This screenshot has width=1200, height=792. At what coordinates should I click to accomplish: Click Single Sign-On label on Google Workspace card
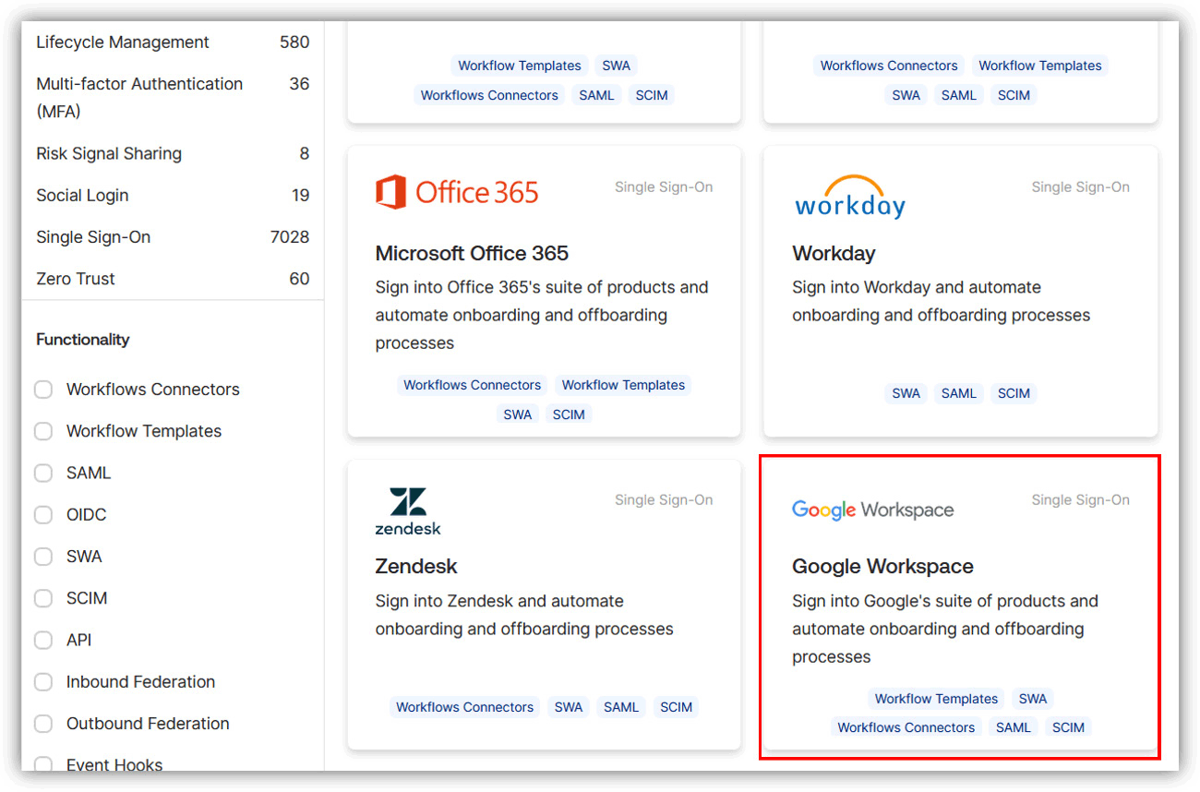click(x=1080, y=499)
